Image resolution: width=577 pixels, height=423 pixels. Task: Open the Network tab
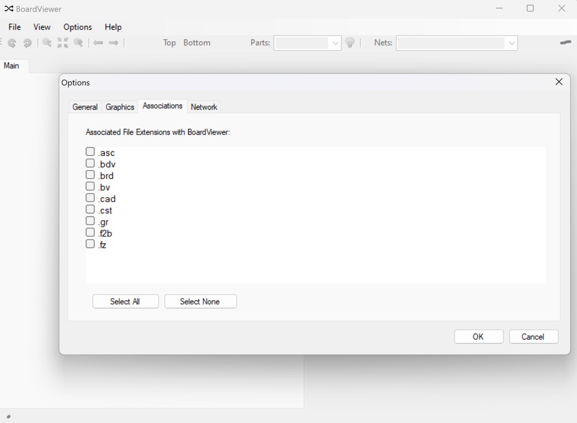(204, 107)
